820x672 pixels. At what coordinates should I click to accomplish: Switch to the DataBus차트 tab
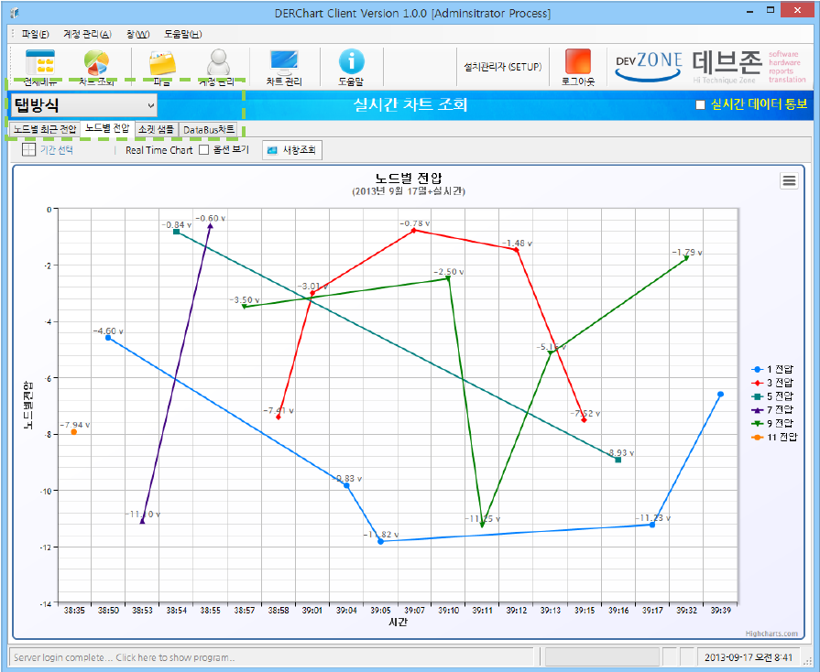pyautogui.click(x=208, y=129)
